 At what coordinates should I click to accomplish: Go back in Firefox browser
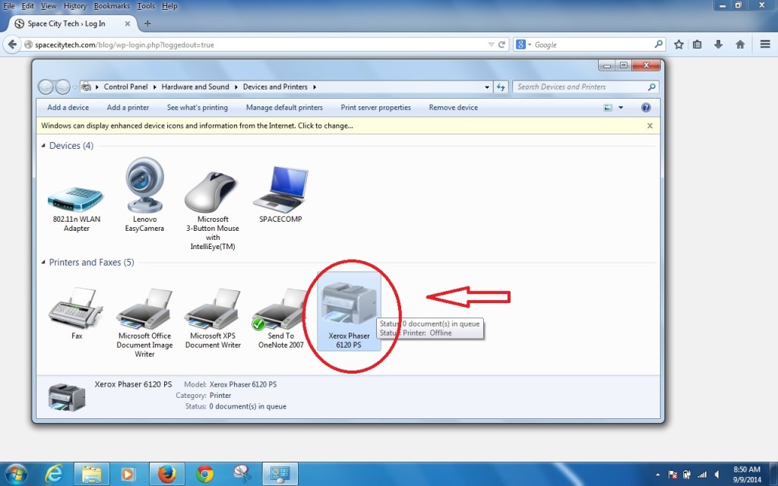coord(12,44)
